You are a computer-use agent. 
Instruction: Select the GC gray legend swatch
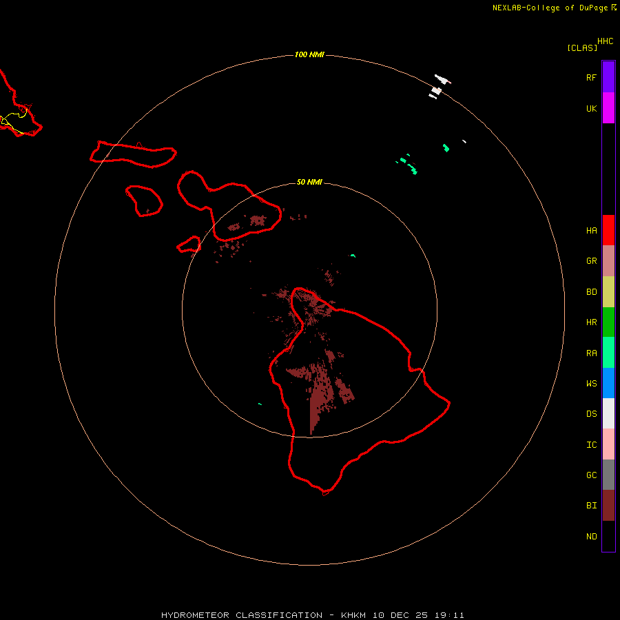coord(608,475)
